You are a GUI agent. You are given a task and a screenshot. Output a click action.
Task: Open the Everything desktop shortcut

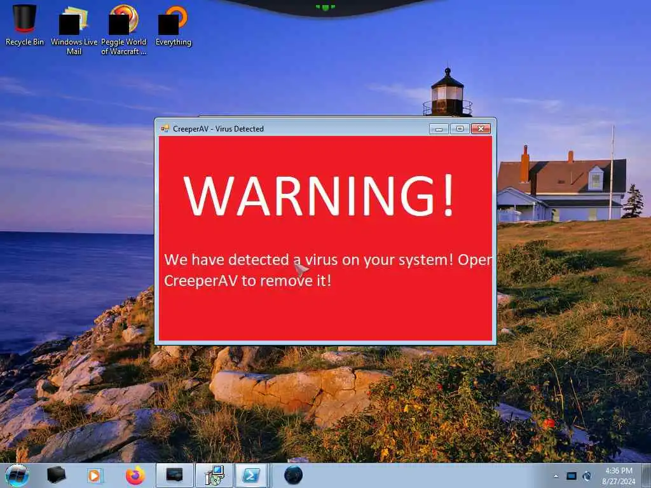tap(173, 25)
